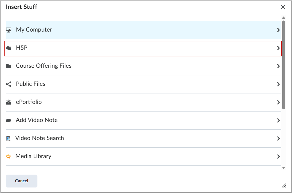This screenshot has width=292, height=193.
Task: Click the Media Library orange icon
Action: pos(9,157)
